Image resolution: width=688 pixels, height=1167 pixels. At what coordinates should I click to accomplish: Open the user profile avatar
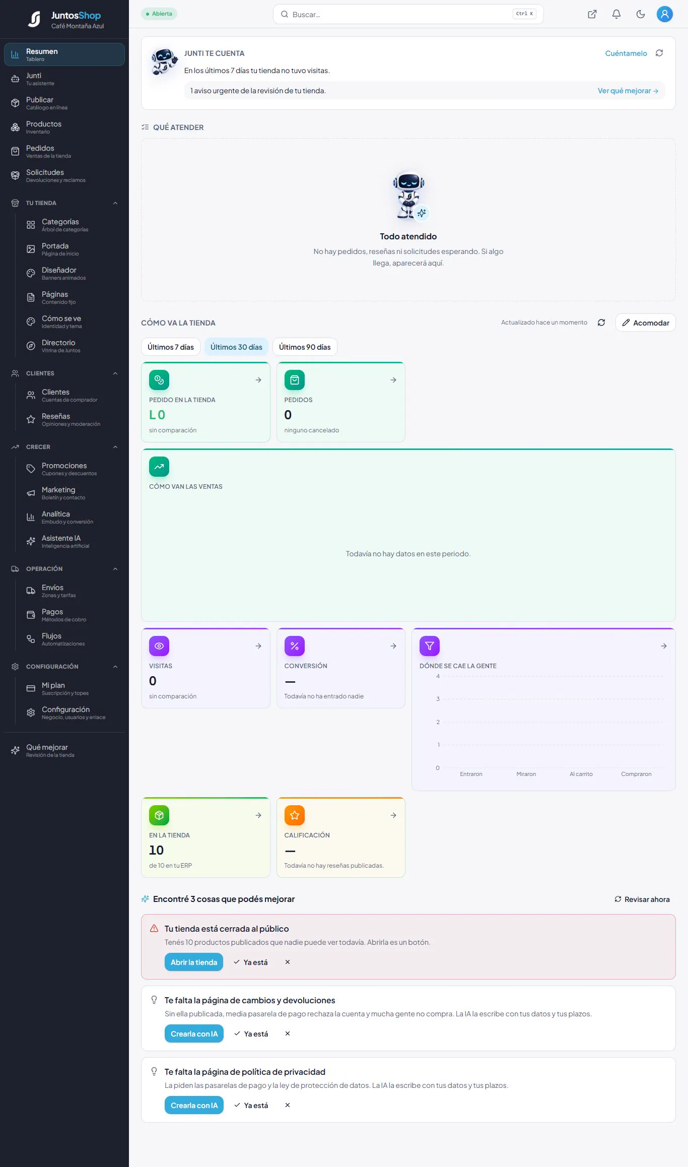coord(664,14)
